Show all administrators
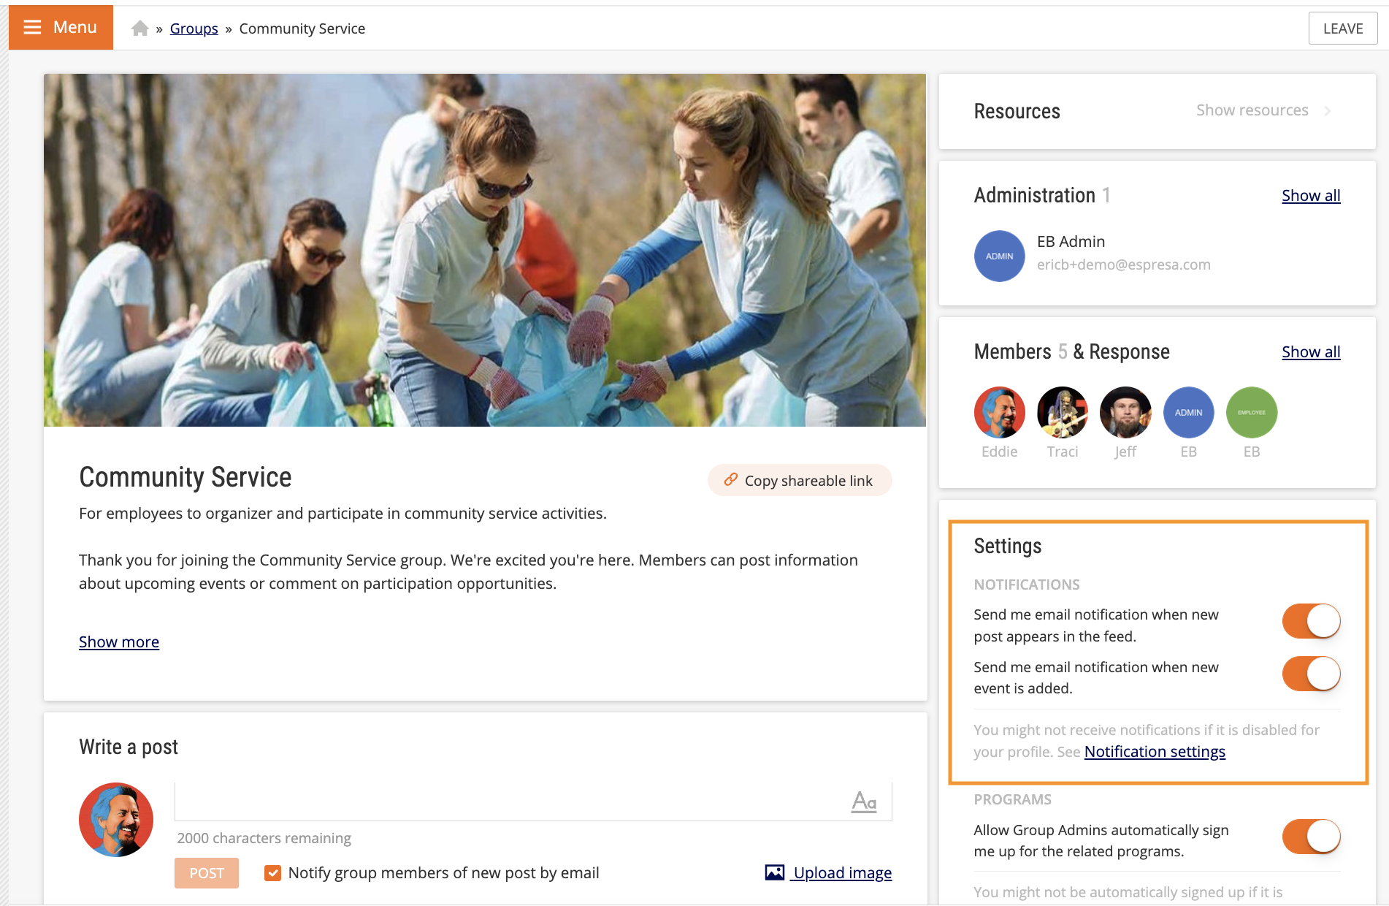The image size is (1389, 906). [1311, 195]
